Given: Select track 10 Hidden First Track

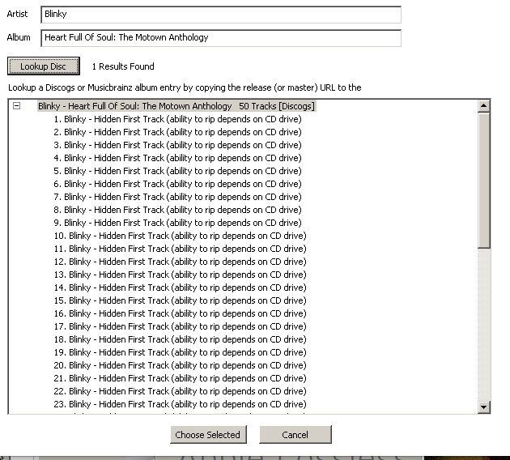Looking at the screenshot, I should 180,236.
